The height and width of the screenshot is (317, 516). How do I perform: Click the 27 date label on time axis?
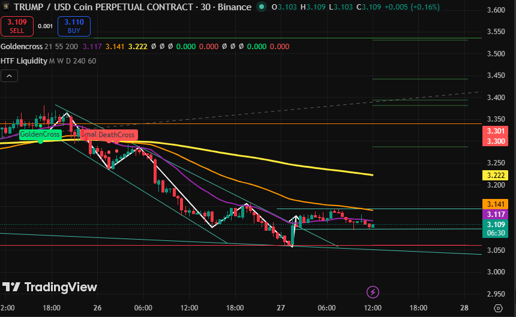pyautogui.click(x=281, y=308)
